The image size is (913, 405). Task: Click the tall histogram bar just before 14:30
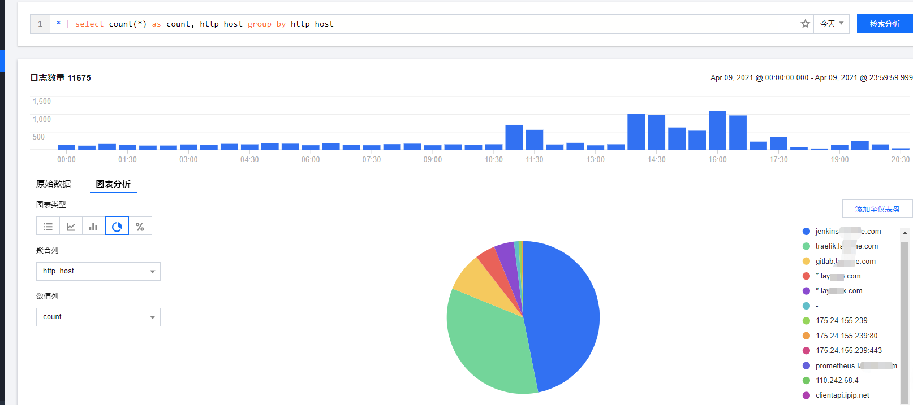(x=636, y=132)
